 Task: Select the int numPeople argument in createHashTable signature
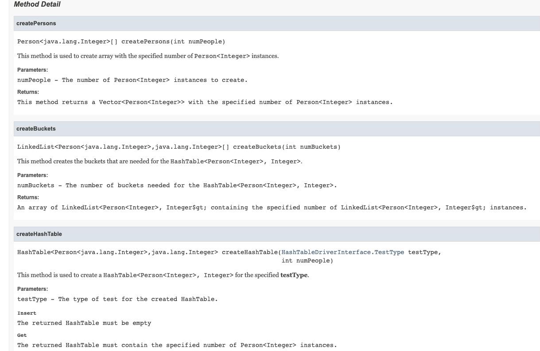tap(307, 260)
